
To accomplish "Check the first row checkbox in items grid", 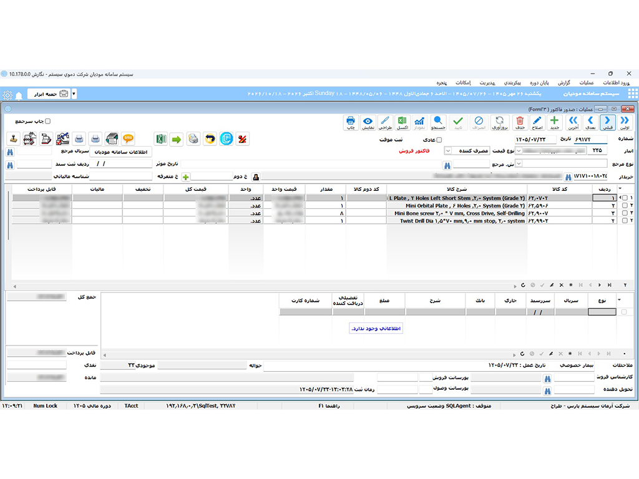I will tap(625, 198).
